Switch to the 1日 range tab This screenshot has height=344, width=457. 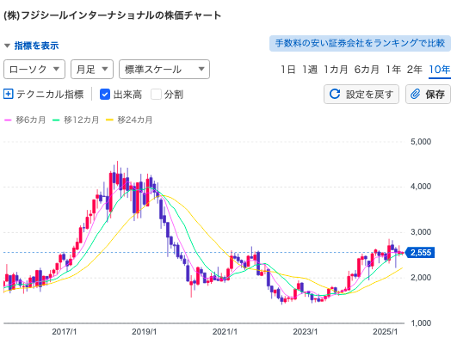288,70
